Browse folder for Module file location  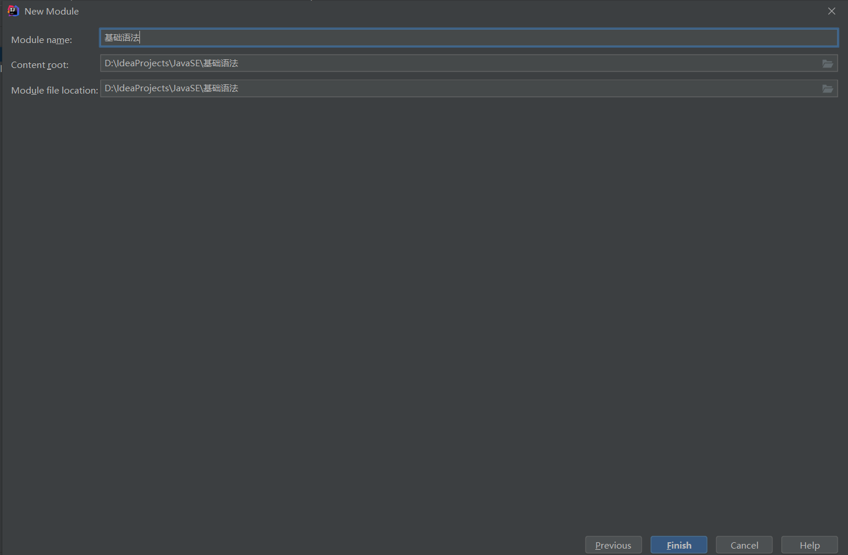(828, 88)
